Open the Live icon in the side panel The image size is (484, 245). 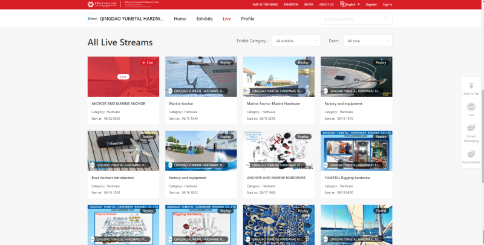point(471,107)
